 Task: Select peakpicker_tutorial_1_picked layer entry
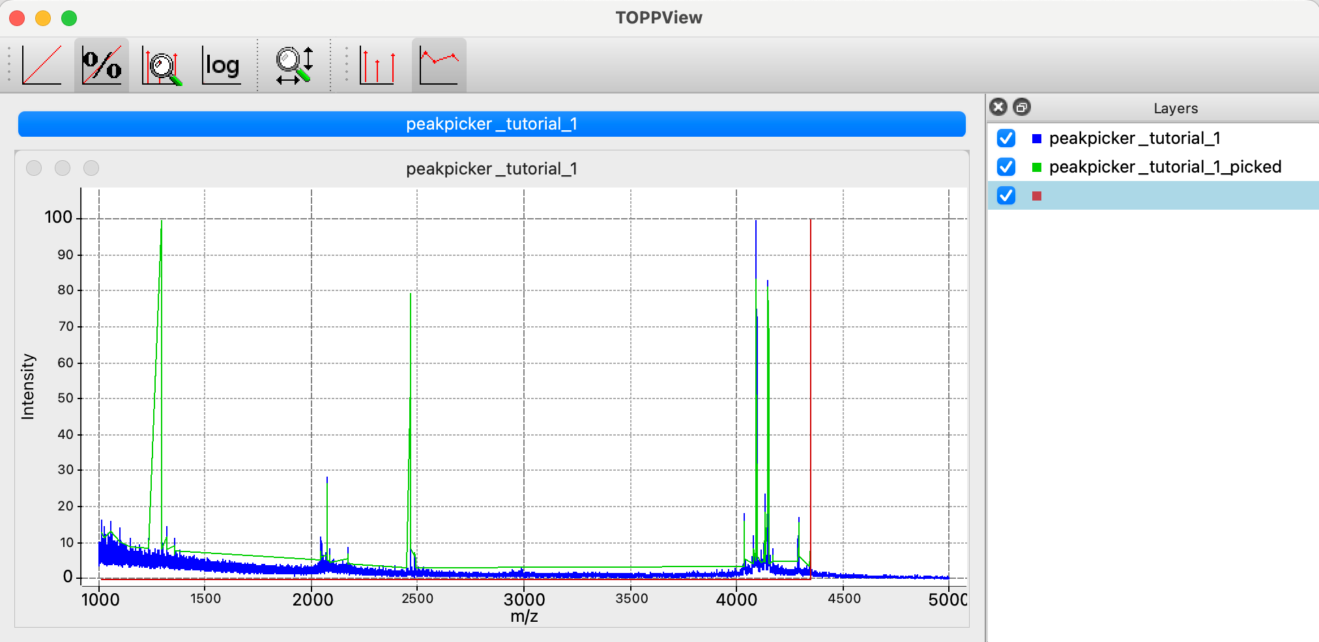(1153, 167)
